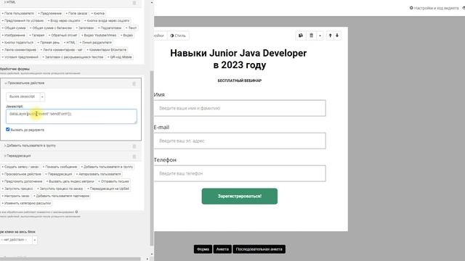
Task: Click the Телефон input field in preview
Action: 240,173
